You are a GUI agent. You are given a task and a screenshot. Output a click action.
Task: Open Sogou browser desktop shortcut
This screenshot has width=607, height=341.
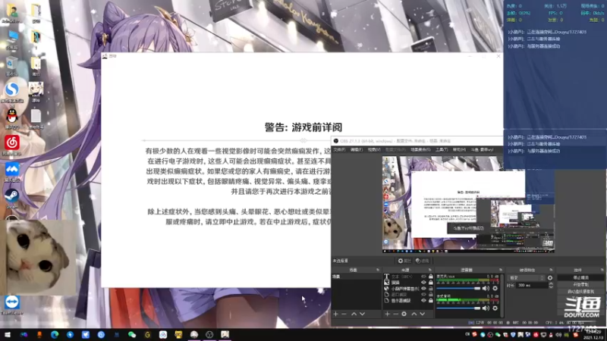(x=12, y=92)
